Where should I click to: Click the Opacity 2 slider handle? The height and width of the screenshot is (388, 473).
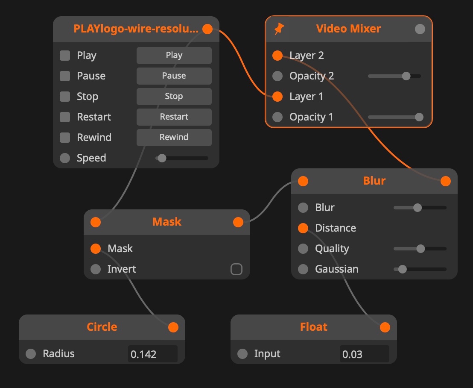406,76
